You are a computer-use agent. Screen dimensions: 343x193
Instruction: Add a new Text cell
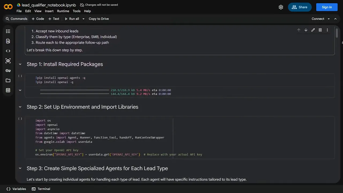(x=54, y=19)
